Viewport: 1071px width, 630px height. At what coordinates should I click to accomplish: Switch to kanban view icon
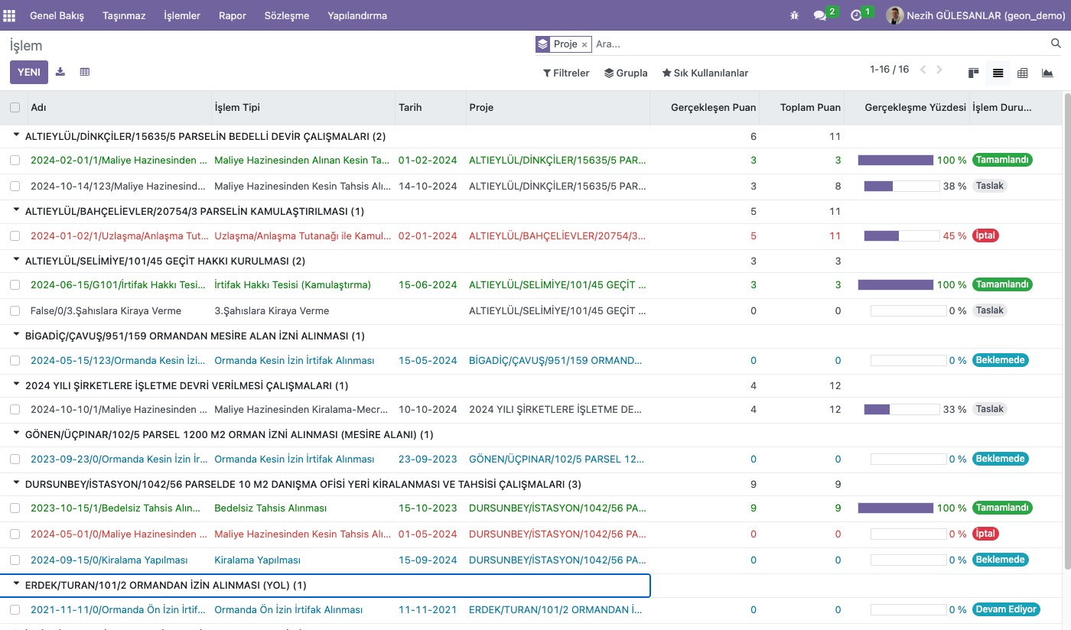pyautogui.click(x=973, y=73)
